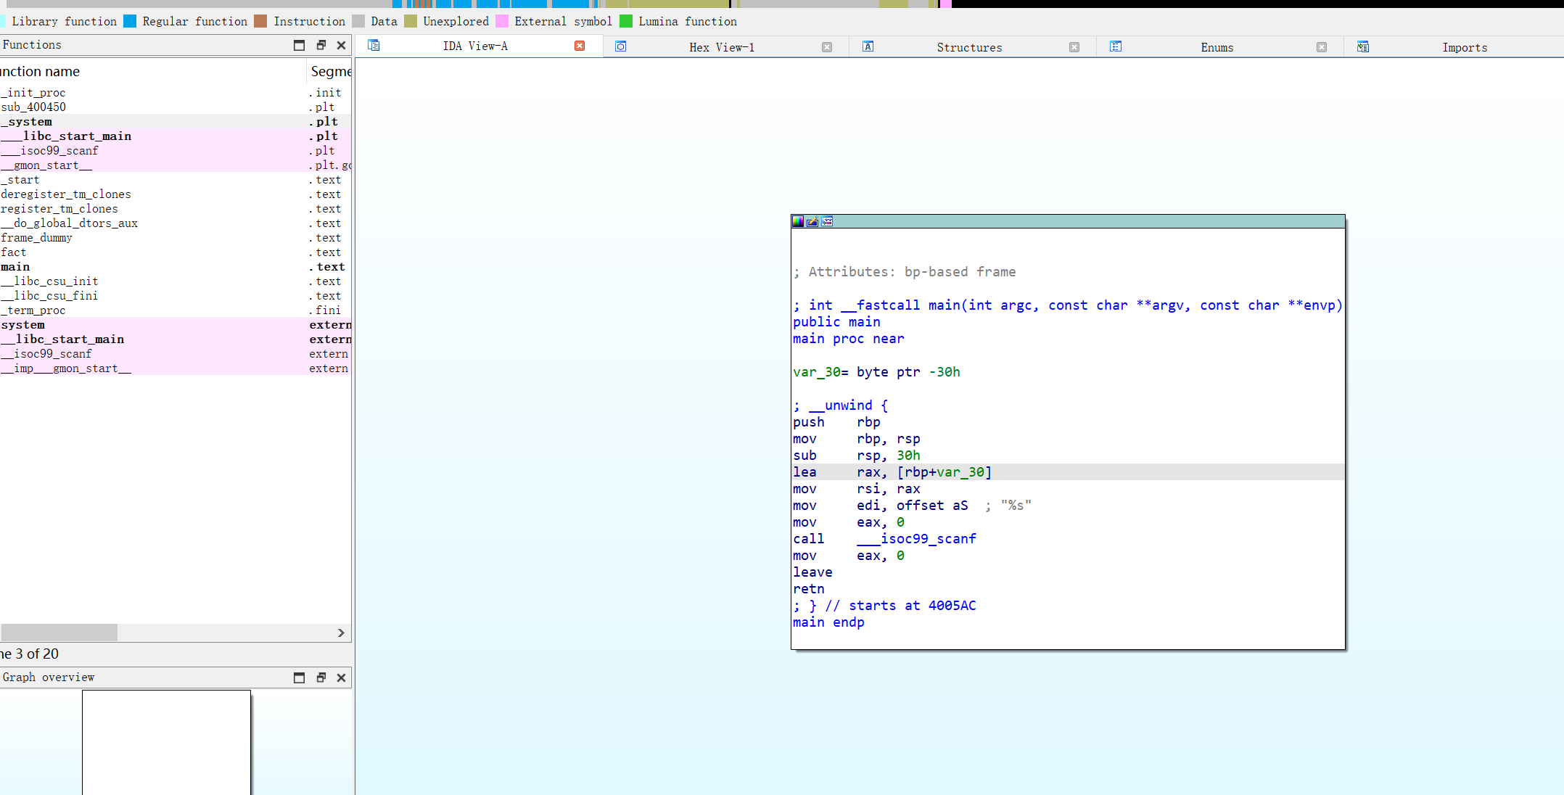Click the edit node (pencil) icon in the graph block
The image size is (1564, 795).
pos(812,221)
